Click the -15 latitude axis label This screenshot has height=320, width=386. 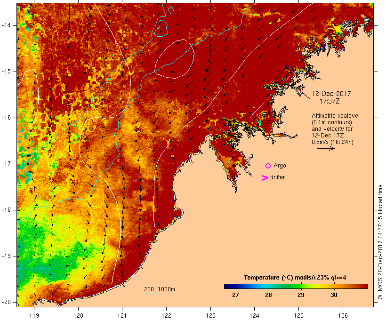tap(6, 72)
